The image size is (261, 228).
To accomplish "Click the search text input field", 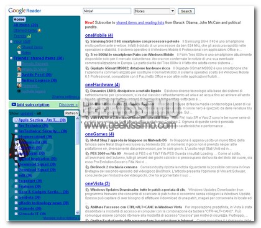I will coord(107,11).
